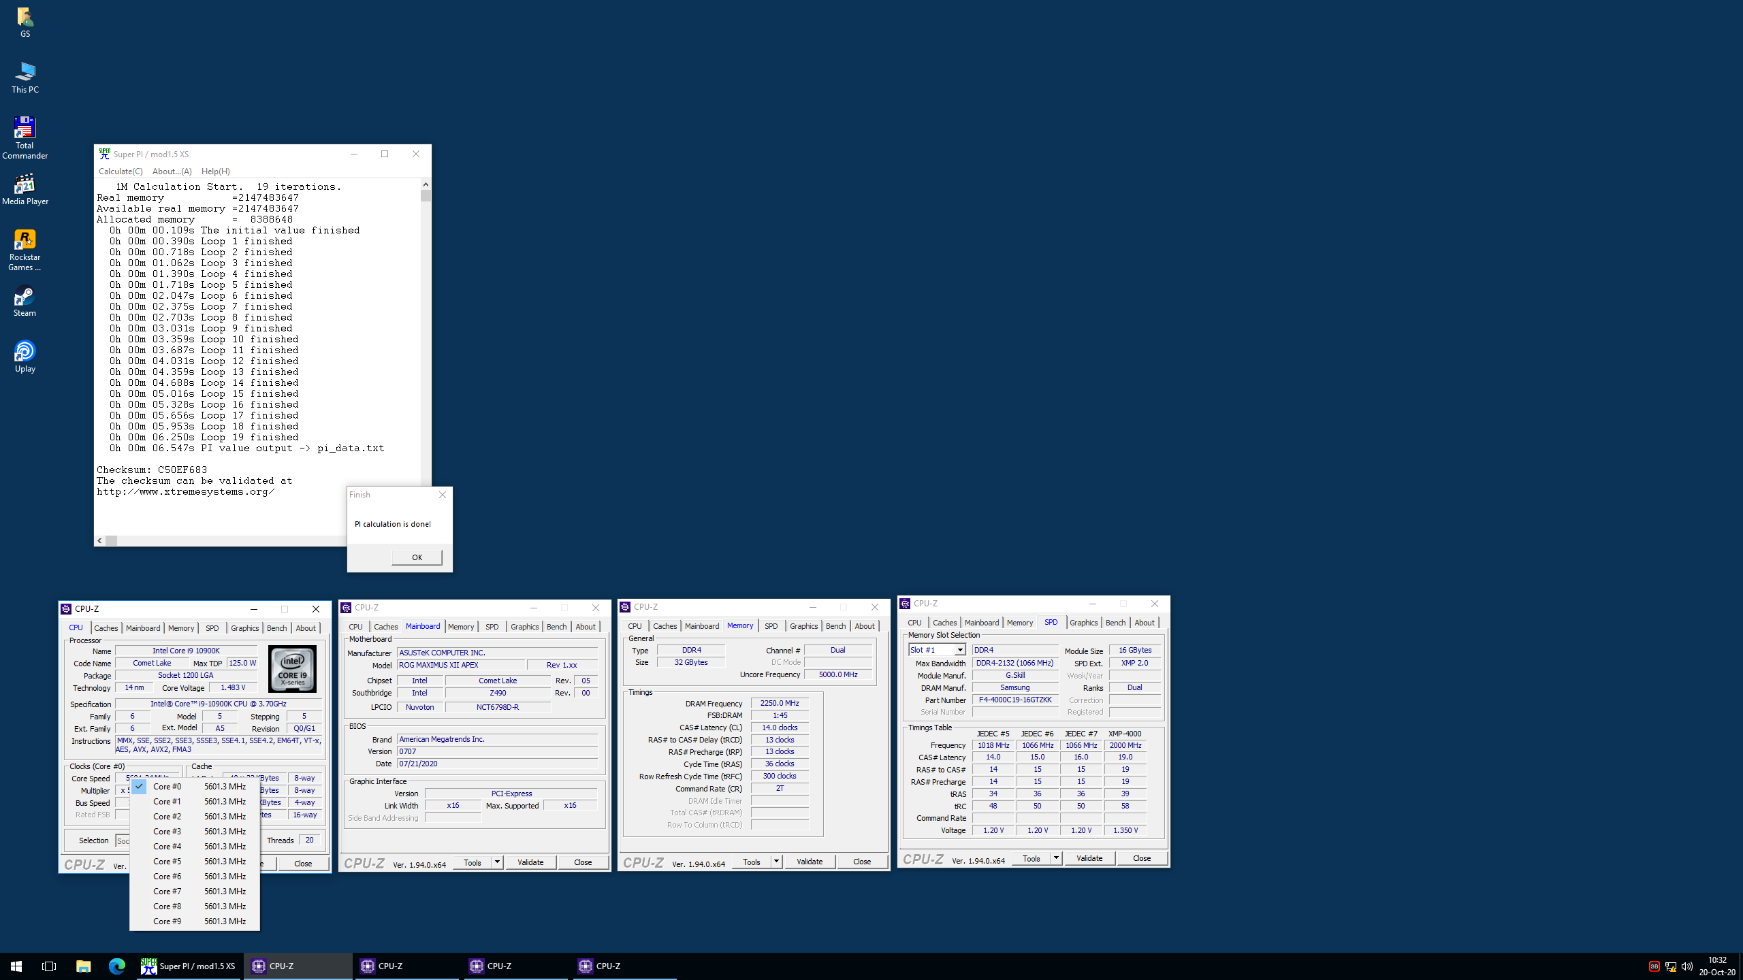1743x980 pixels.
Task: Click the Core Voltage value 1.483 V
Action: coord(234,687)
